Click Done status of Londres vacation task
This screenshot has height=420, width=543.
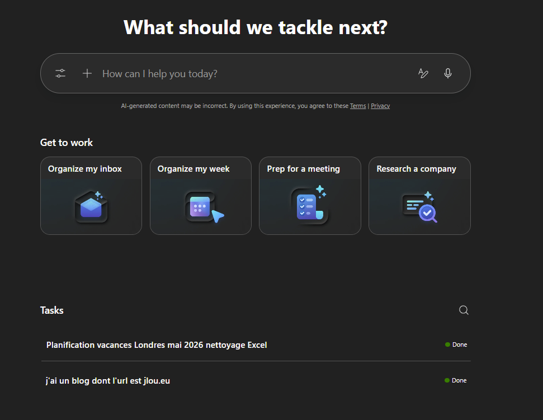[456, 345]
